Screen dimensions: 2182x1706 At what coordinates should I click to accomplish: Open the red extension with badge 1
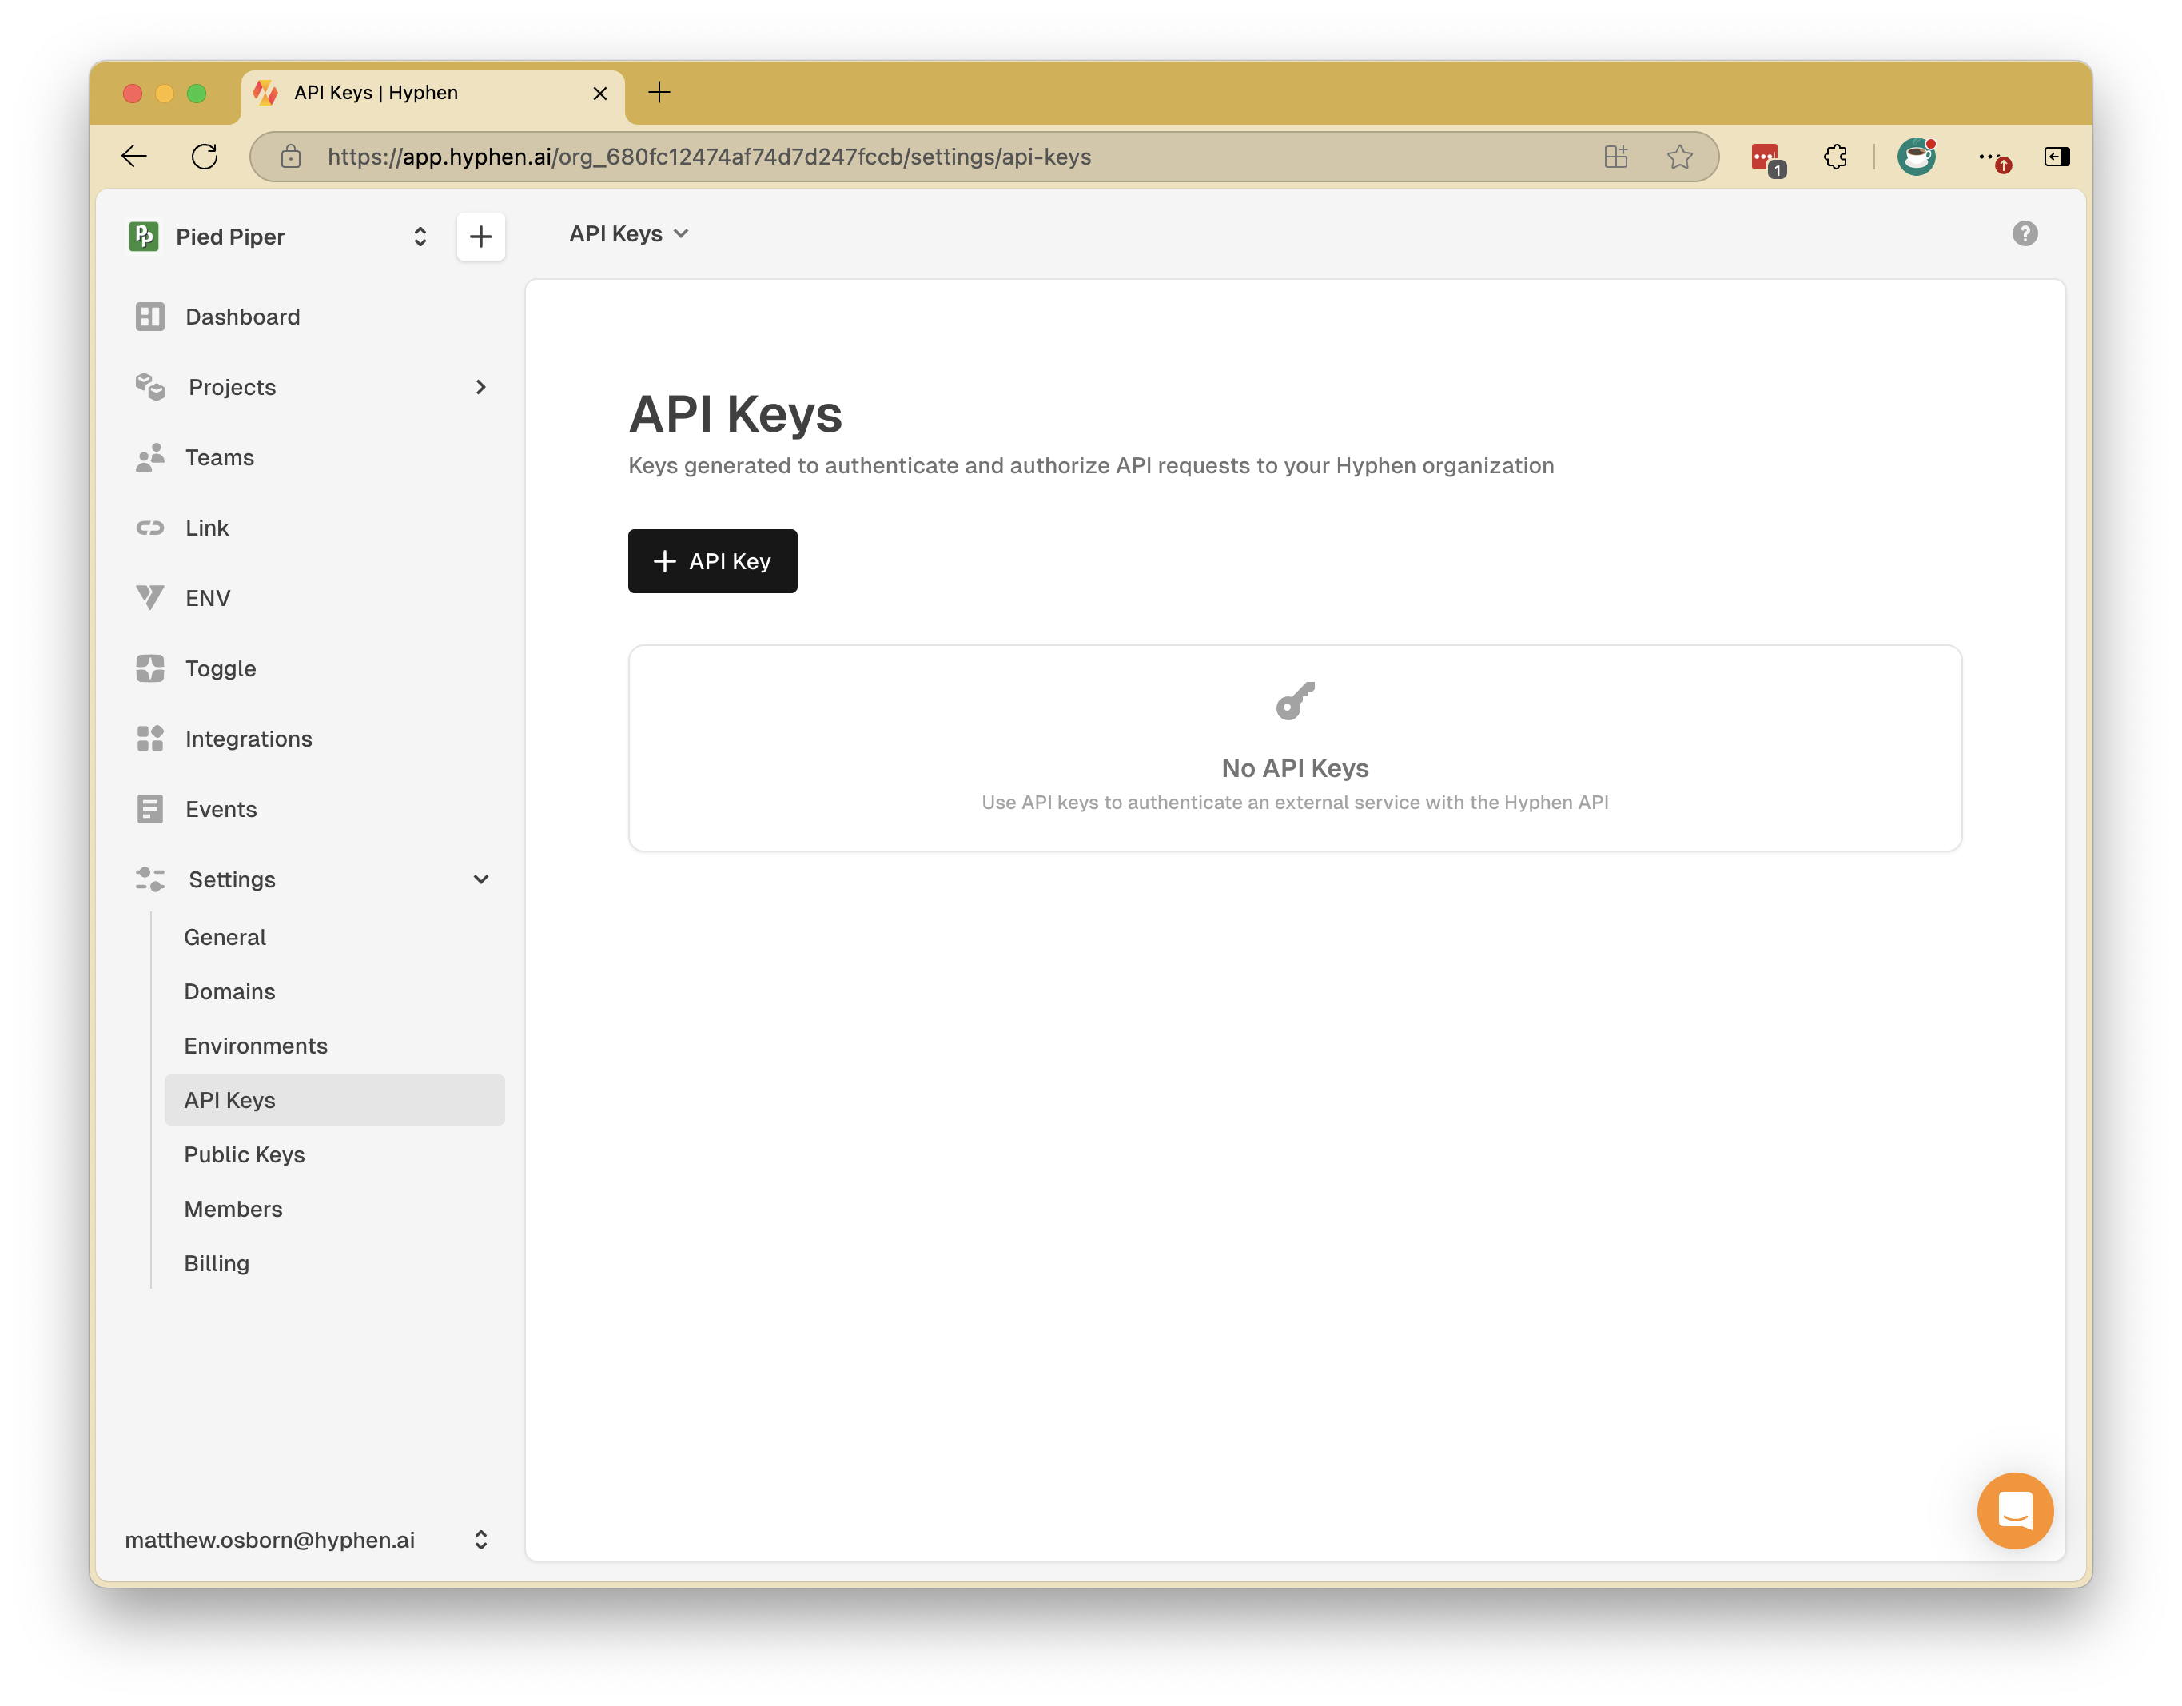click(x=1767, y=159)
